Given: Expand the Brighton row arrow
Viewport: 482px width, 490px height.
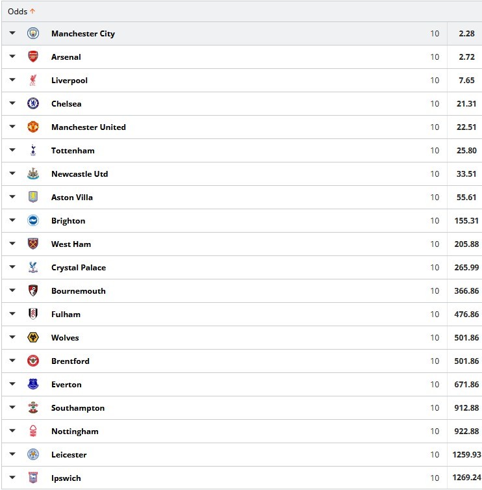Looking at the screenshot, I should click(x=12, y=221).
